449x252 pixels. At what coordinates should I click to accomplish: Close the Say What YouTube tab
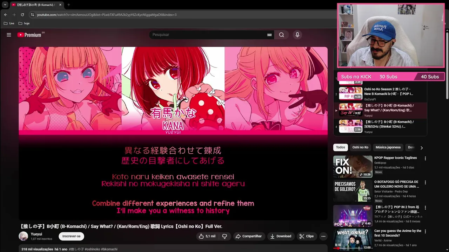(x=60, y=5)
